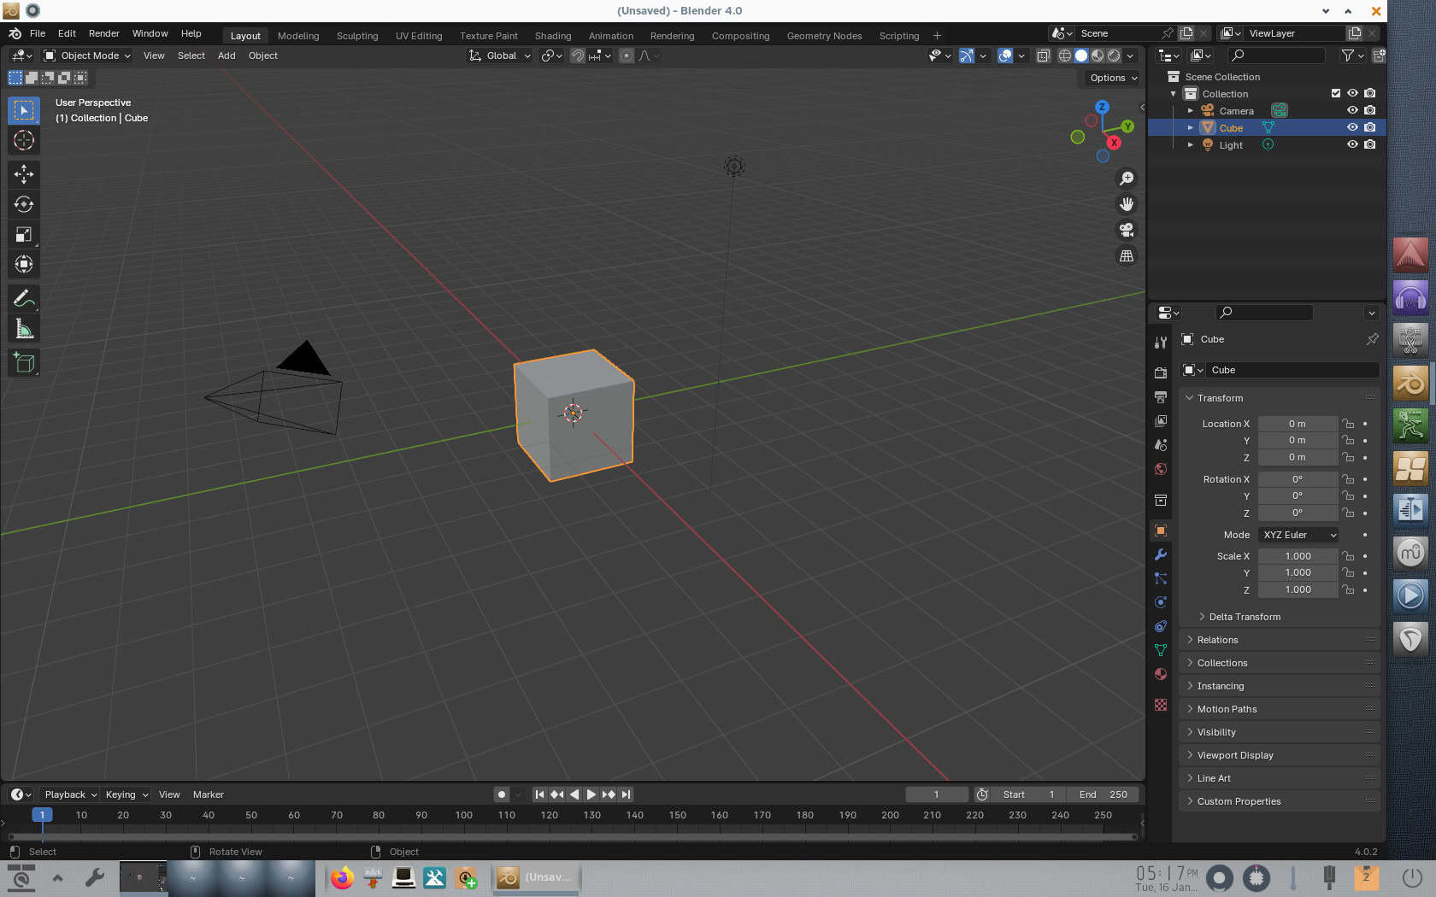
Task: Click the Scale X value field
Action: 1298,556
